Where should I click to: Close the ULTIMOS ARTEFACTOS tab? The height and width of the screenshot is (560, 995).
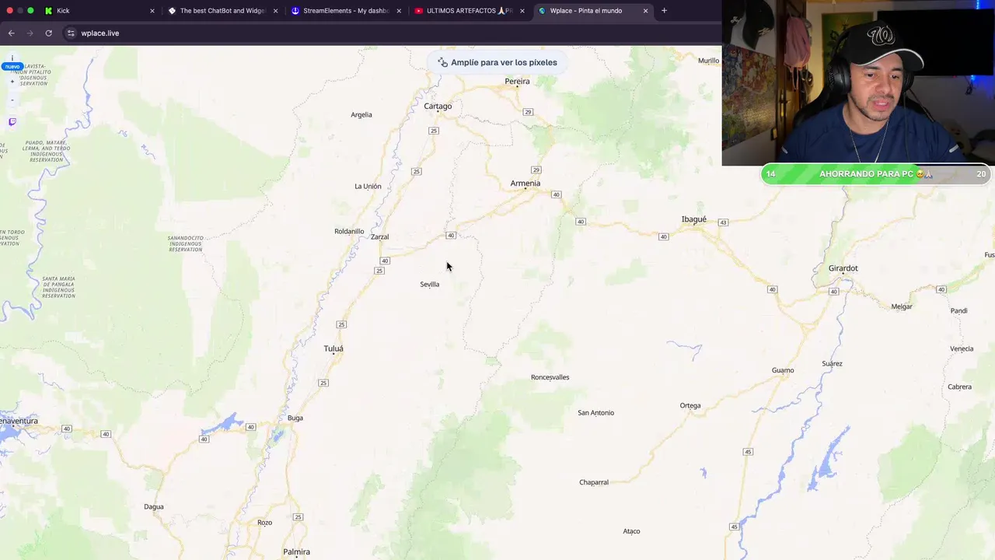[x=522, y=11]
